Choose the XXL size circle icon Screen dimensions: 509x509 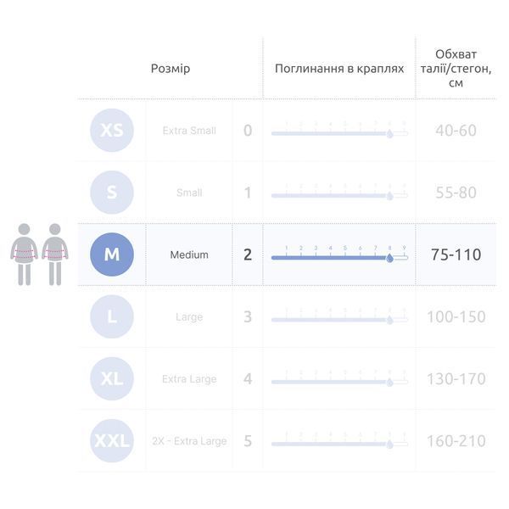(x=112, y=441)
